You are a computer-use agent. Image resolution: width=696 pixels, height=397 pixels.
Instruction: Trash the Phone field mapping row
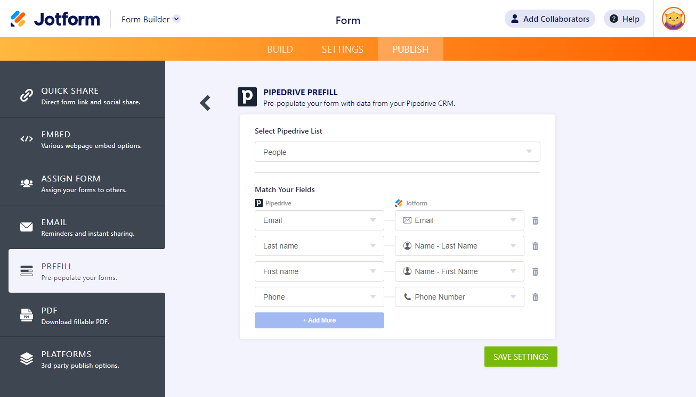[535, 297]
